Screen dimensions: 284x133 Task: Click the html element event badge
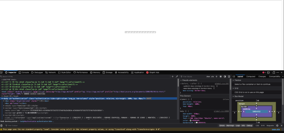click(x=27, y=94)
